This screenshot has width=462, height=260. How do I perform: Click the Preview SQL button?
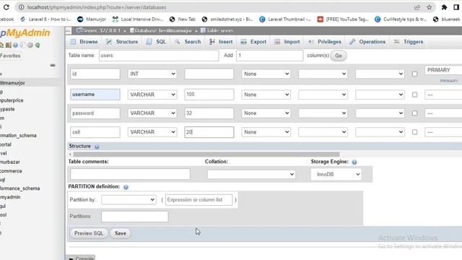pos(89,233)
